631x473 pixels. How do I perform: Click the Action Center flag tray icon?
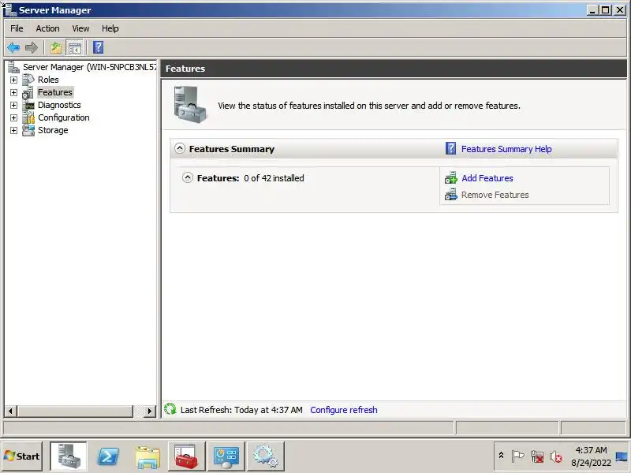(517, 456)
